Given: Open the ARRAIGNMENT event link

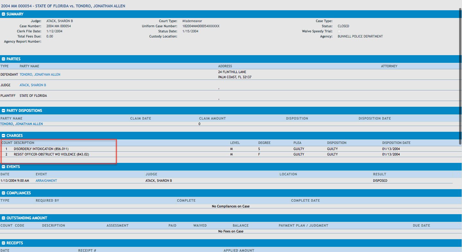Looking at the screenshot, I should point(46,181).
